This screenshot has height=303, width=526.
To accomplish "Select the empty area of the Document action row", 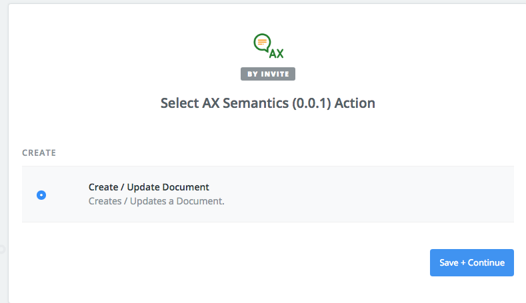I will (x=369, y=194).
